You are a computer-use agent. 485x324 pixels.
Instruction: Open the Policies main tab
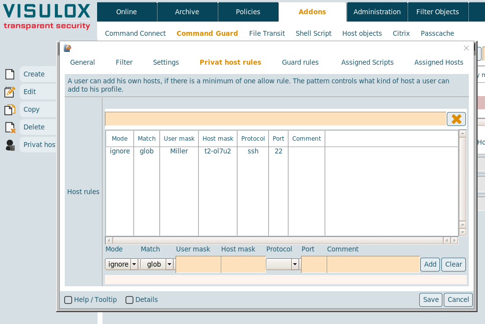click(248, 12)
